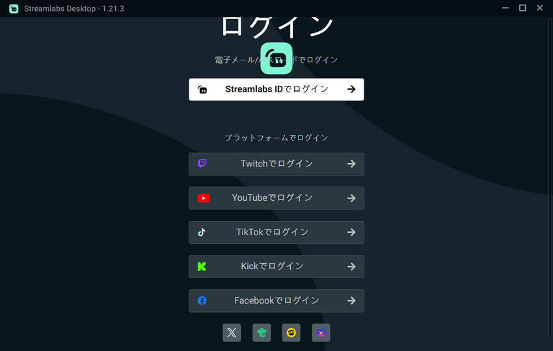Log in with the green Trovo icon
Image resolution: width=553 pixels, height=351 pixels.
(262, 333)
